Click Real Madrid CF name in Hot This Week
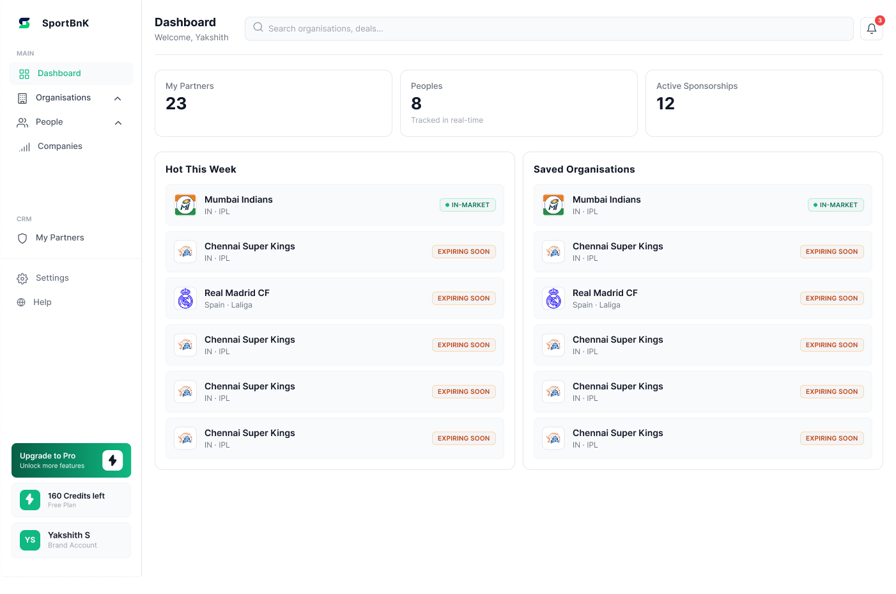The image size is (896, 594). point(237,293)
